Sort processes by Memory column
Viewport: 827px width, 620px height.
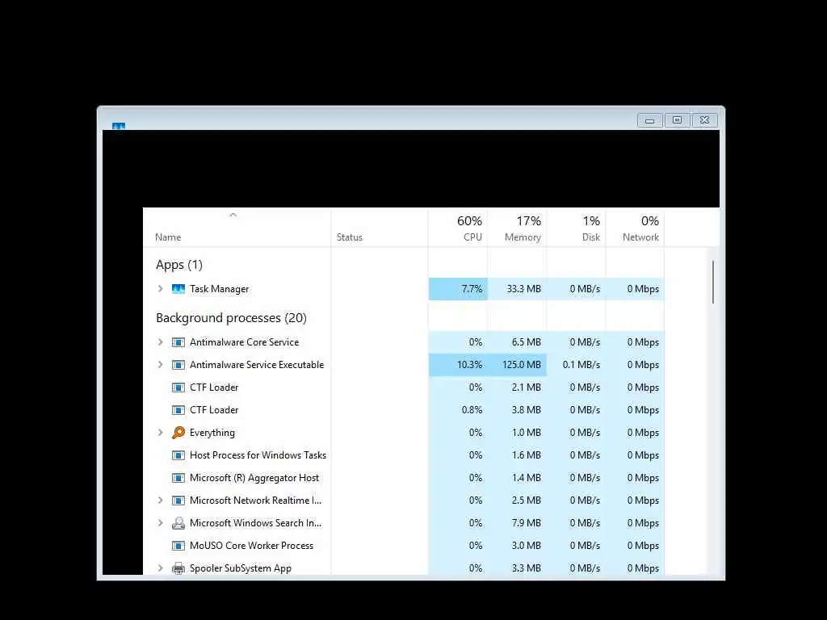[x=518, y=228]
